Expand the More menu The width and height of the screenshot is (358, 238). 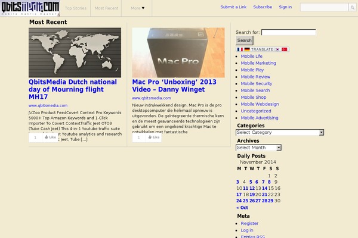[x=137, y=8]
